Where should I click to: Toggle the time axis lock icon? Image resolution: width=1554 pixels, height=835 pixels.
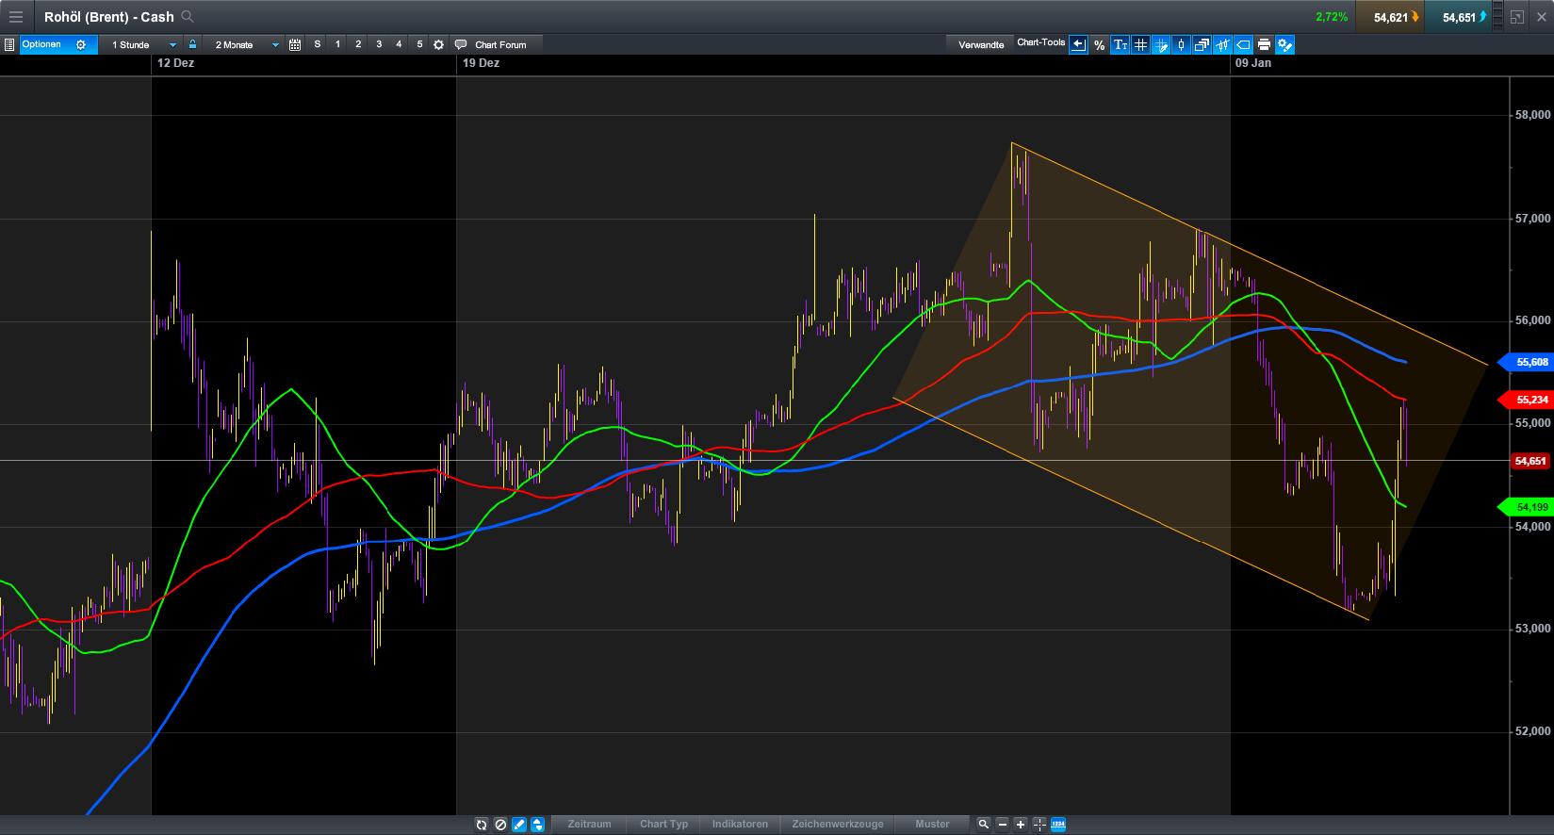click(x=192, y=44)
